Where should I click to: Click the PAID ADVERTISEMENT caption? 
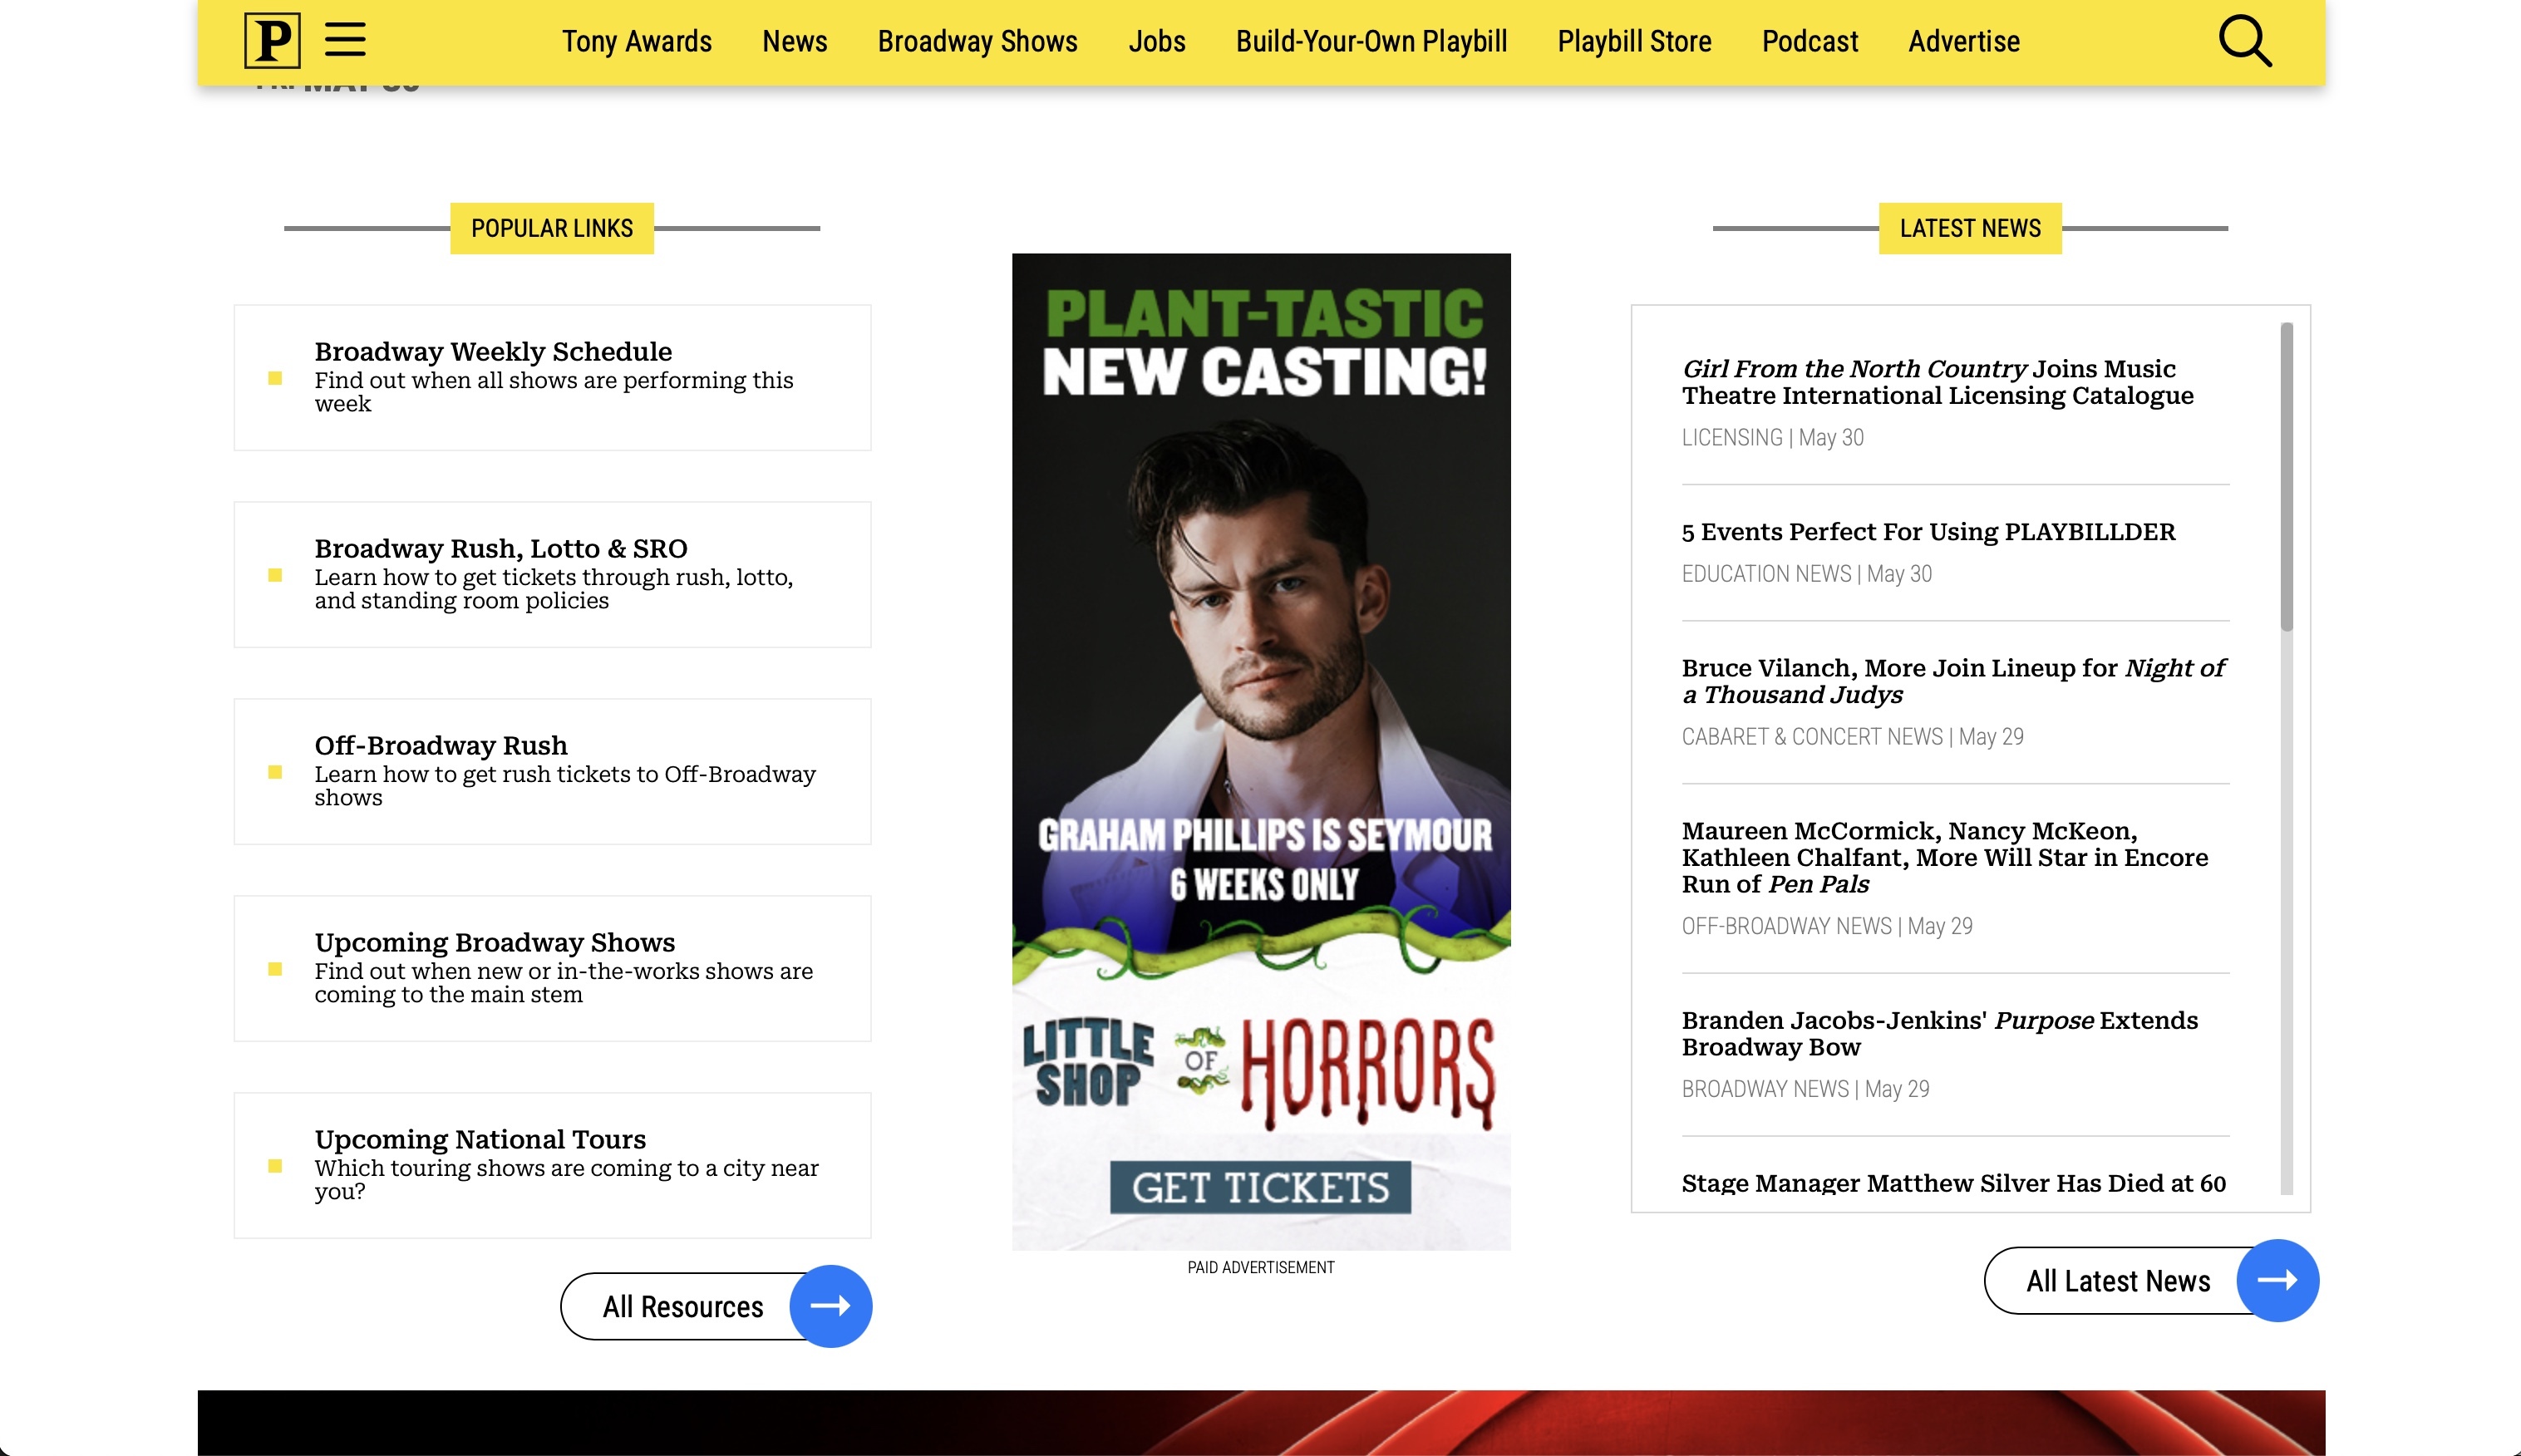(1260, 1267)
